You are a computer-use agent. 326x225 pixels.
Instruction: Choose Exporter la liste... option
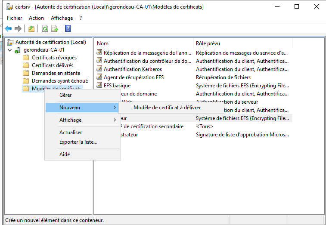78,142
